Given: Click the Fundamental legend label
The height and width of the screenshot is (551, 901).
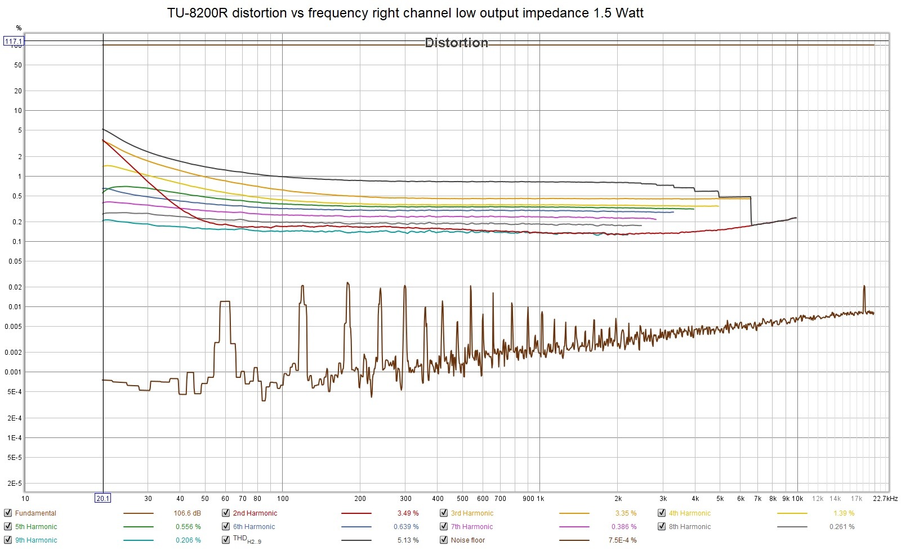Looking at the screenshot, I should coord(35,513).
